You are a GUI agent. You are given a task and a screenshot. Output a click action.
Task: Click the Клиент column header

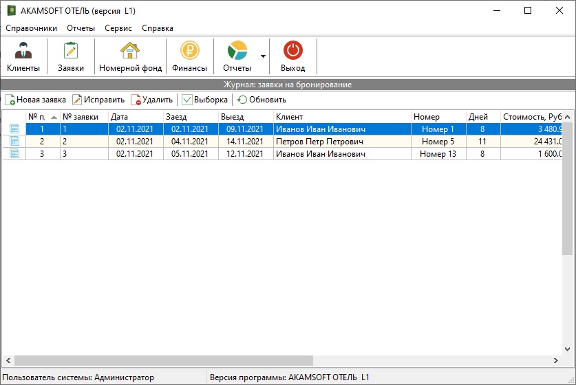tap(341, 117)
